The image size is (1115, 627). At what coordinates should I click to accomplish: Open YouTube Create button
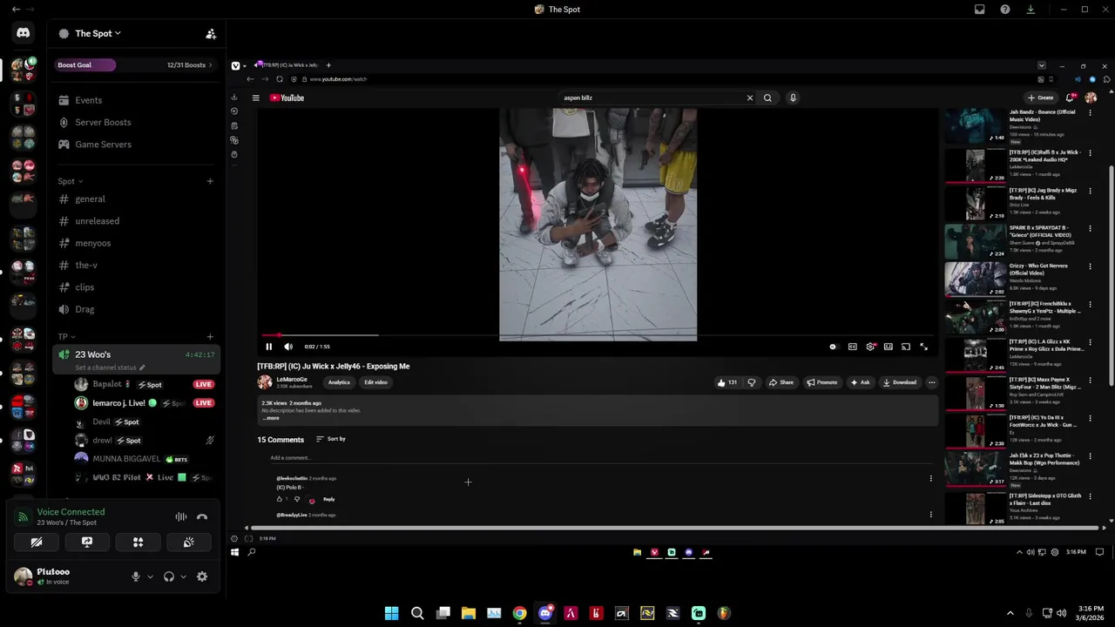click(1040, 98)
